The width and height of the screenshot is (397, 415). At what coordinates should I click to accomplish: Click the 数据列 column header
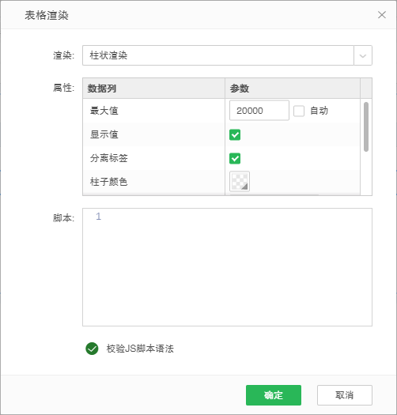click(x=154, y=88)
